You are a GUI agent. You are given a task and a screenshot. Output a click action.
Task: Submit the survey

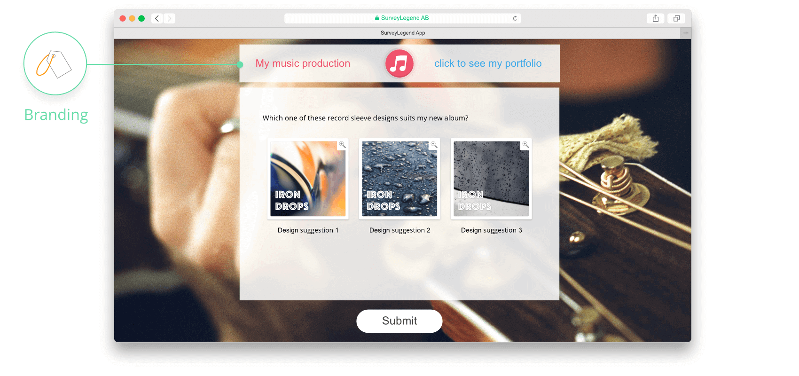point(399,321)
